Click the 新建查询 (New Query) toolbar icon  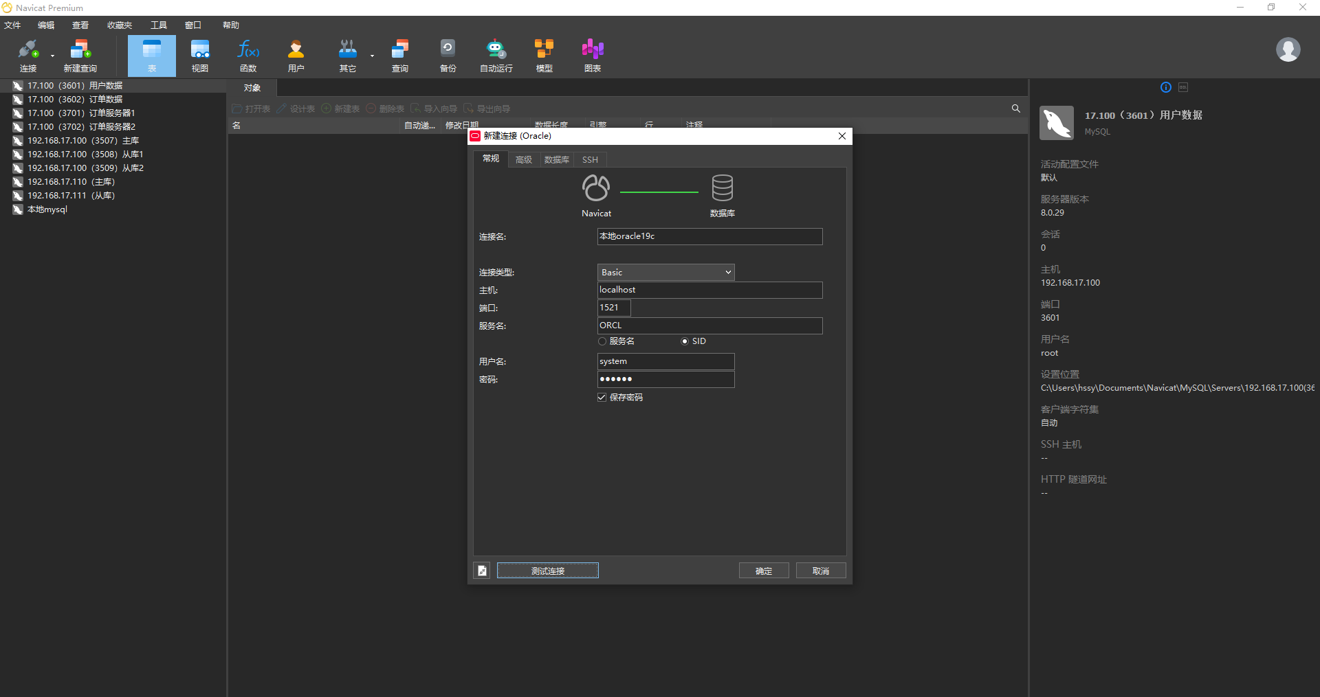point(80,56)
